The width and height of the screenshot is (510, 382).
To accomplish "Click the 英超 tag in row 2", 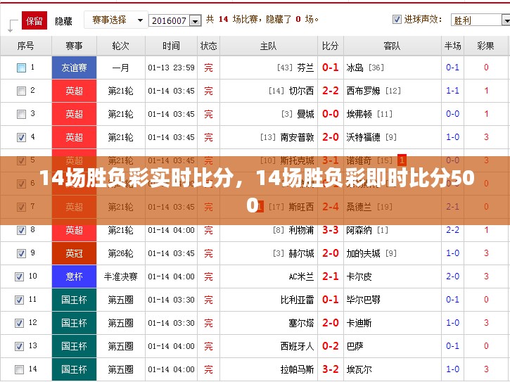I will [74, 91].
